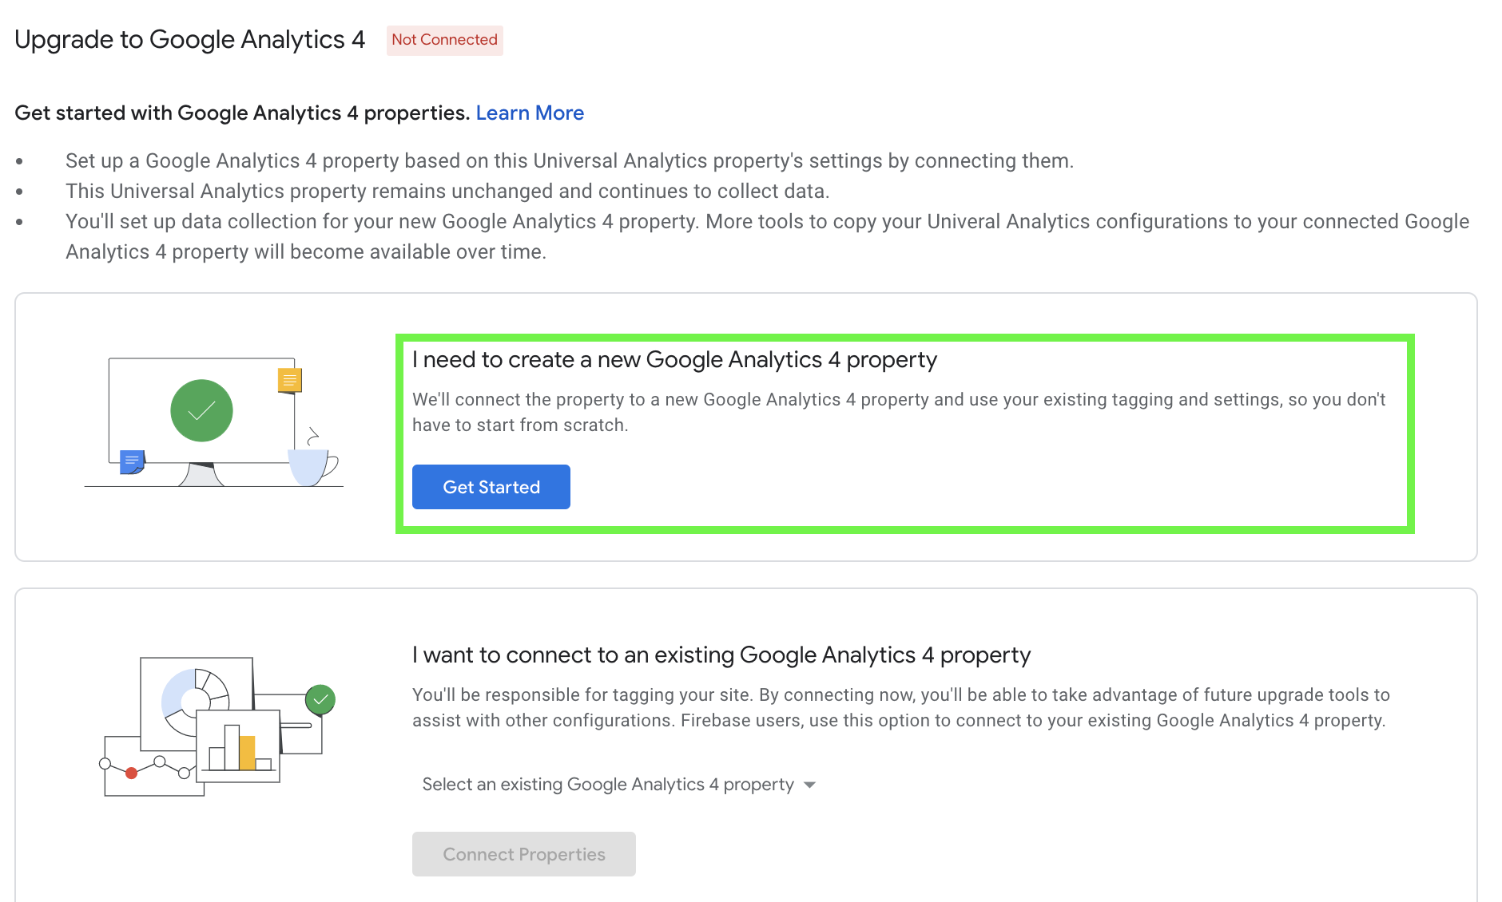Click the 'I need to create' heading

(x=674, y=360)
